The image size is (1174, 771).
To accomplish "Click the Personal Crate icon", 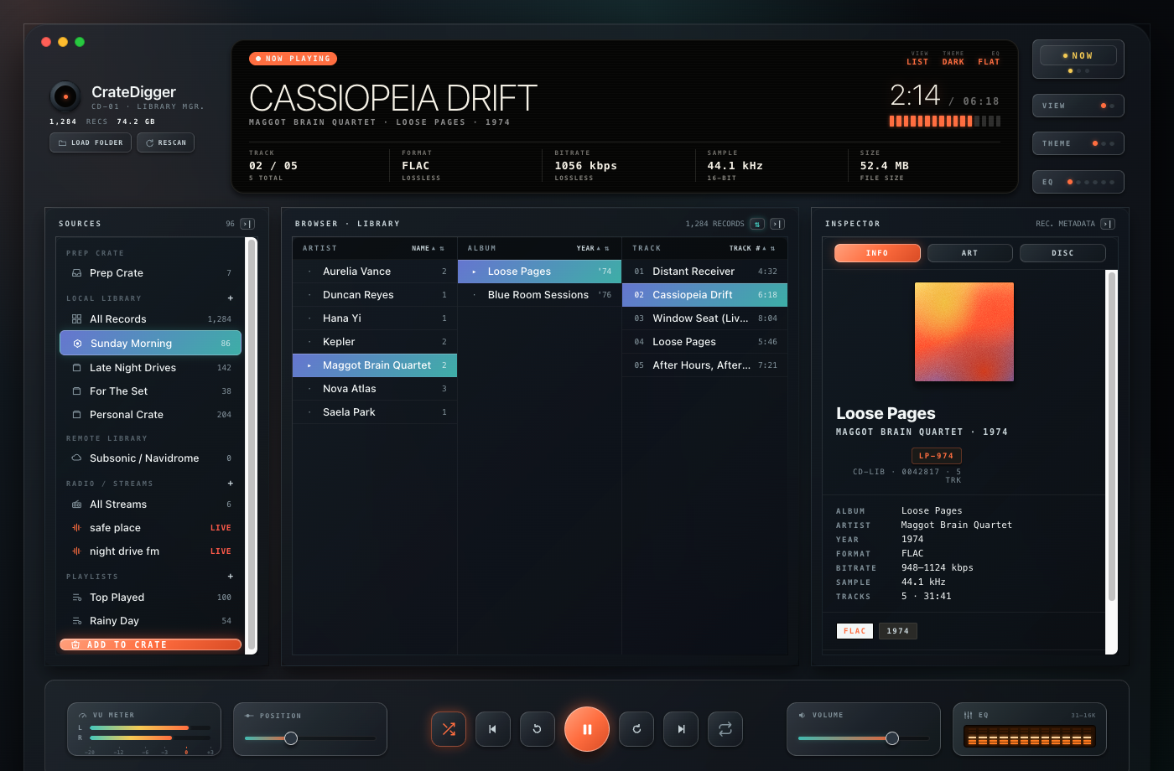I will click(x=76, y=415).
